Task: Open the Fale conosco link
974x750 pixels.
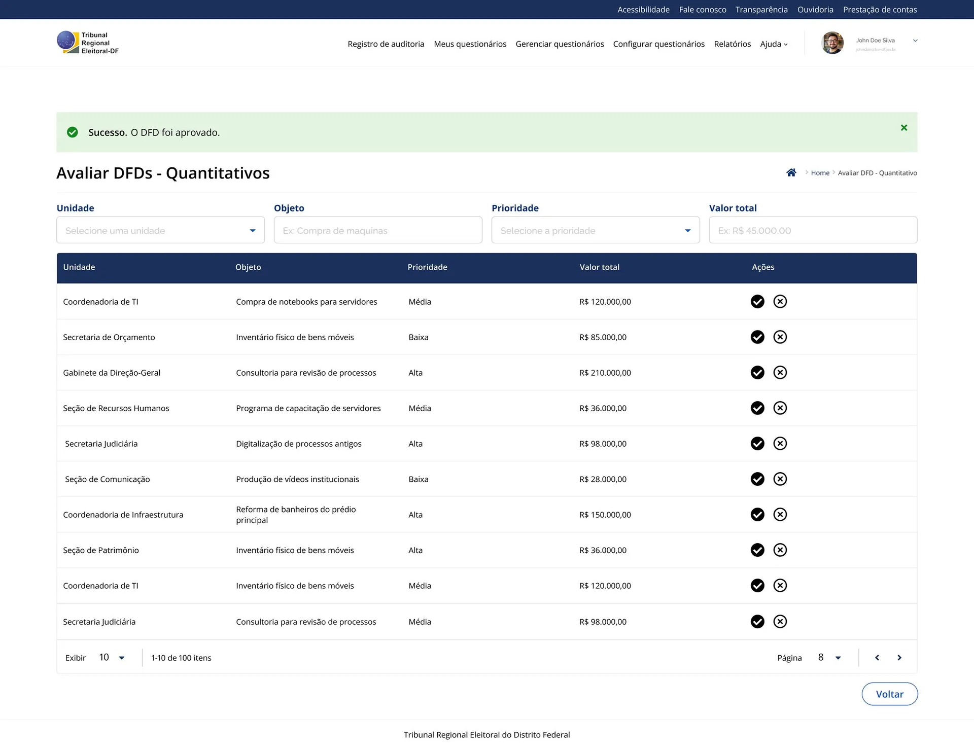Action: pyautogui.click(x=703, y=10)
